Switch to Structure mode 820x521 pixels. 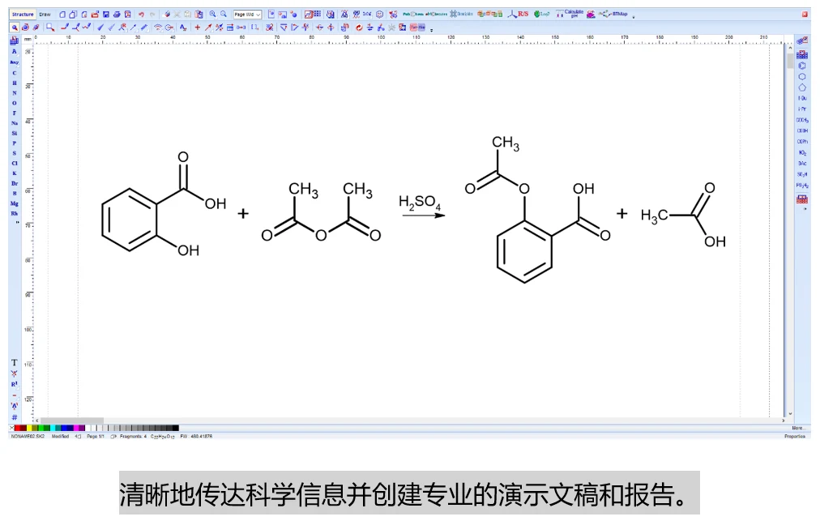point(23,15)
